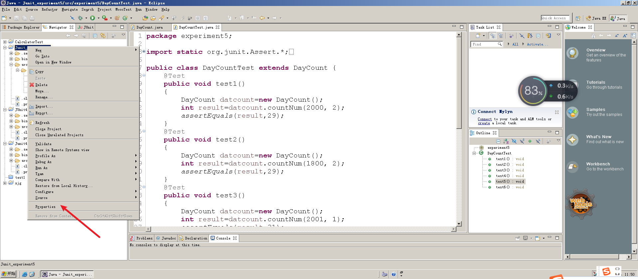638x279 pixels.
Task: Click the Web Tools platform gear logo
Action: click(581, 204)
